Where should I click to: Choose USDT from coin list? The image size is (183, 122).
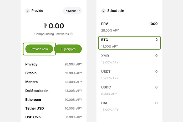129,75
